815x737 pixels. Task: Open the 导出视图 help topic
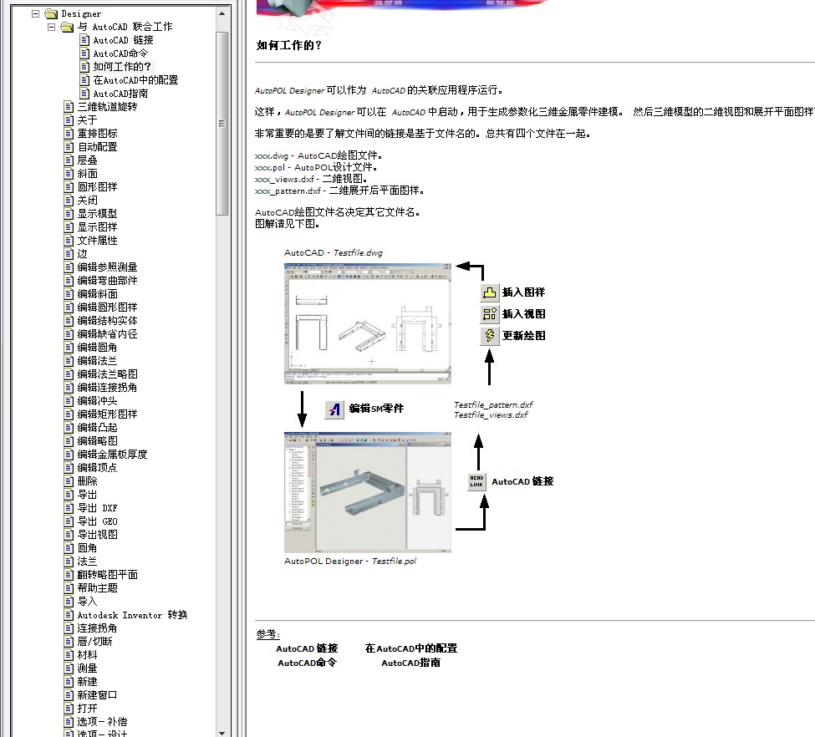click(x=97, y=535)
